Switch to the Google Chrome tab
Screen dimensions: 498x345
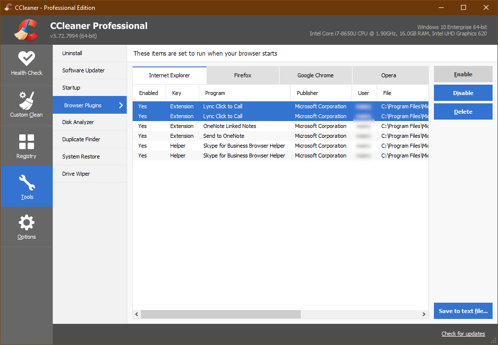click(316, 75)
